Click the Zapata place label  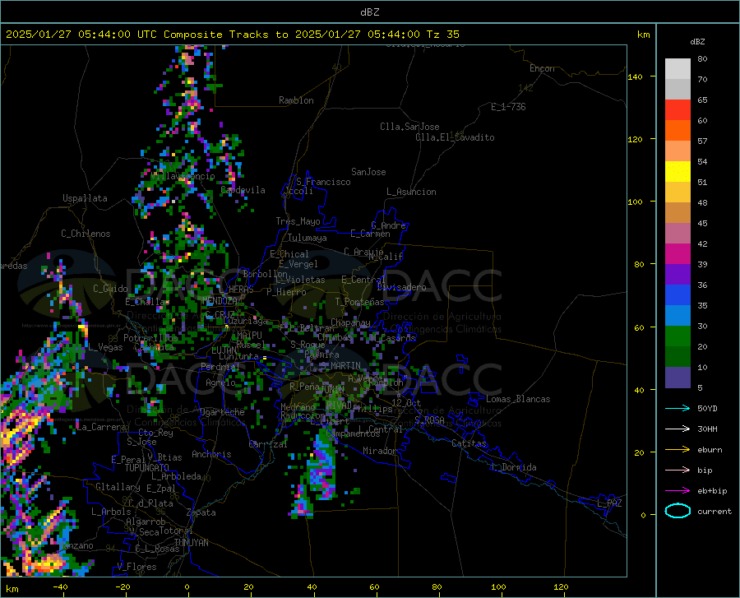[x=201, y=512]
